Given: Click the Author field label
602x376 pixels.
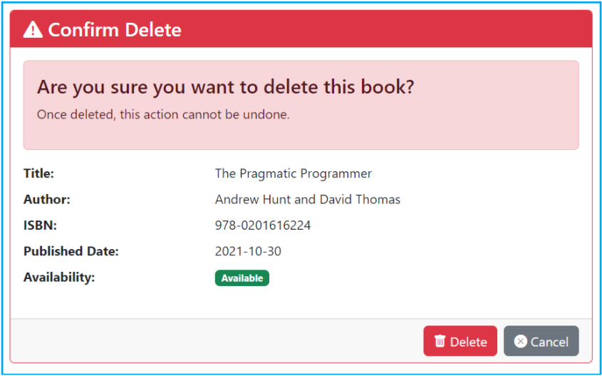Looking at the screenshot, I should coord(47,200).
